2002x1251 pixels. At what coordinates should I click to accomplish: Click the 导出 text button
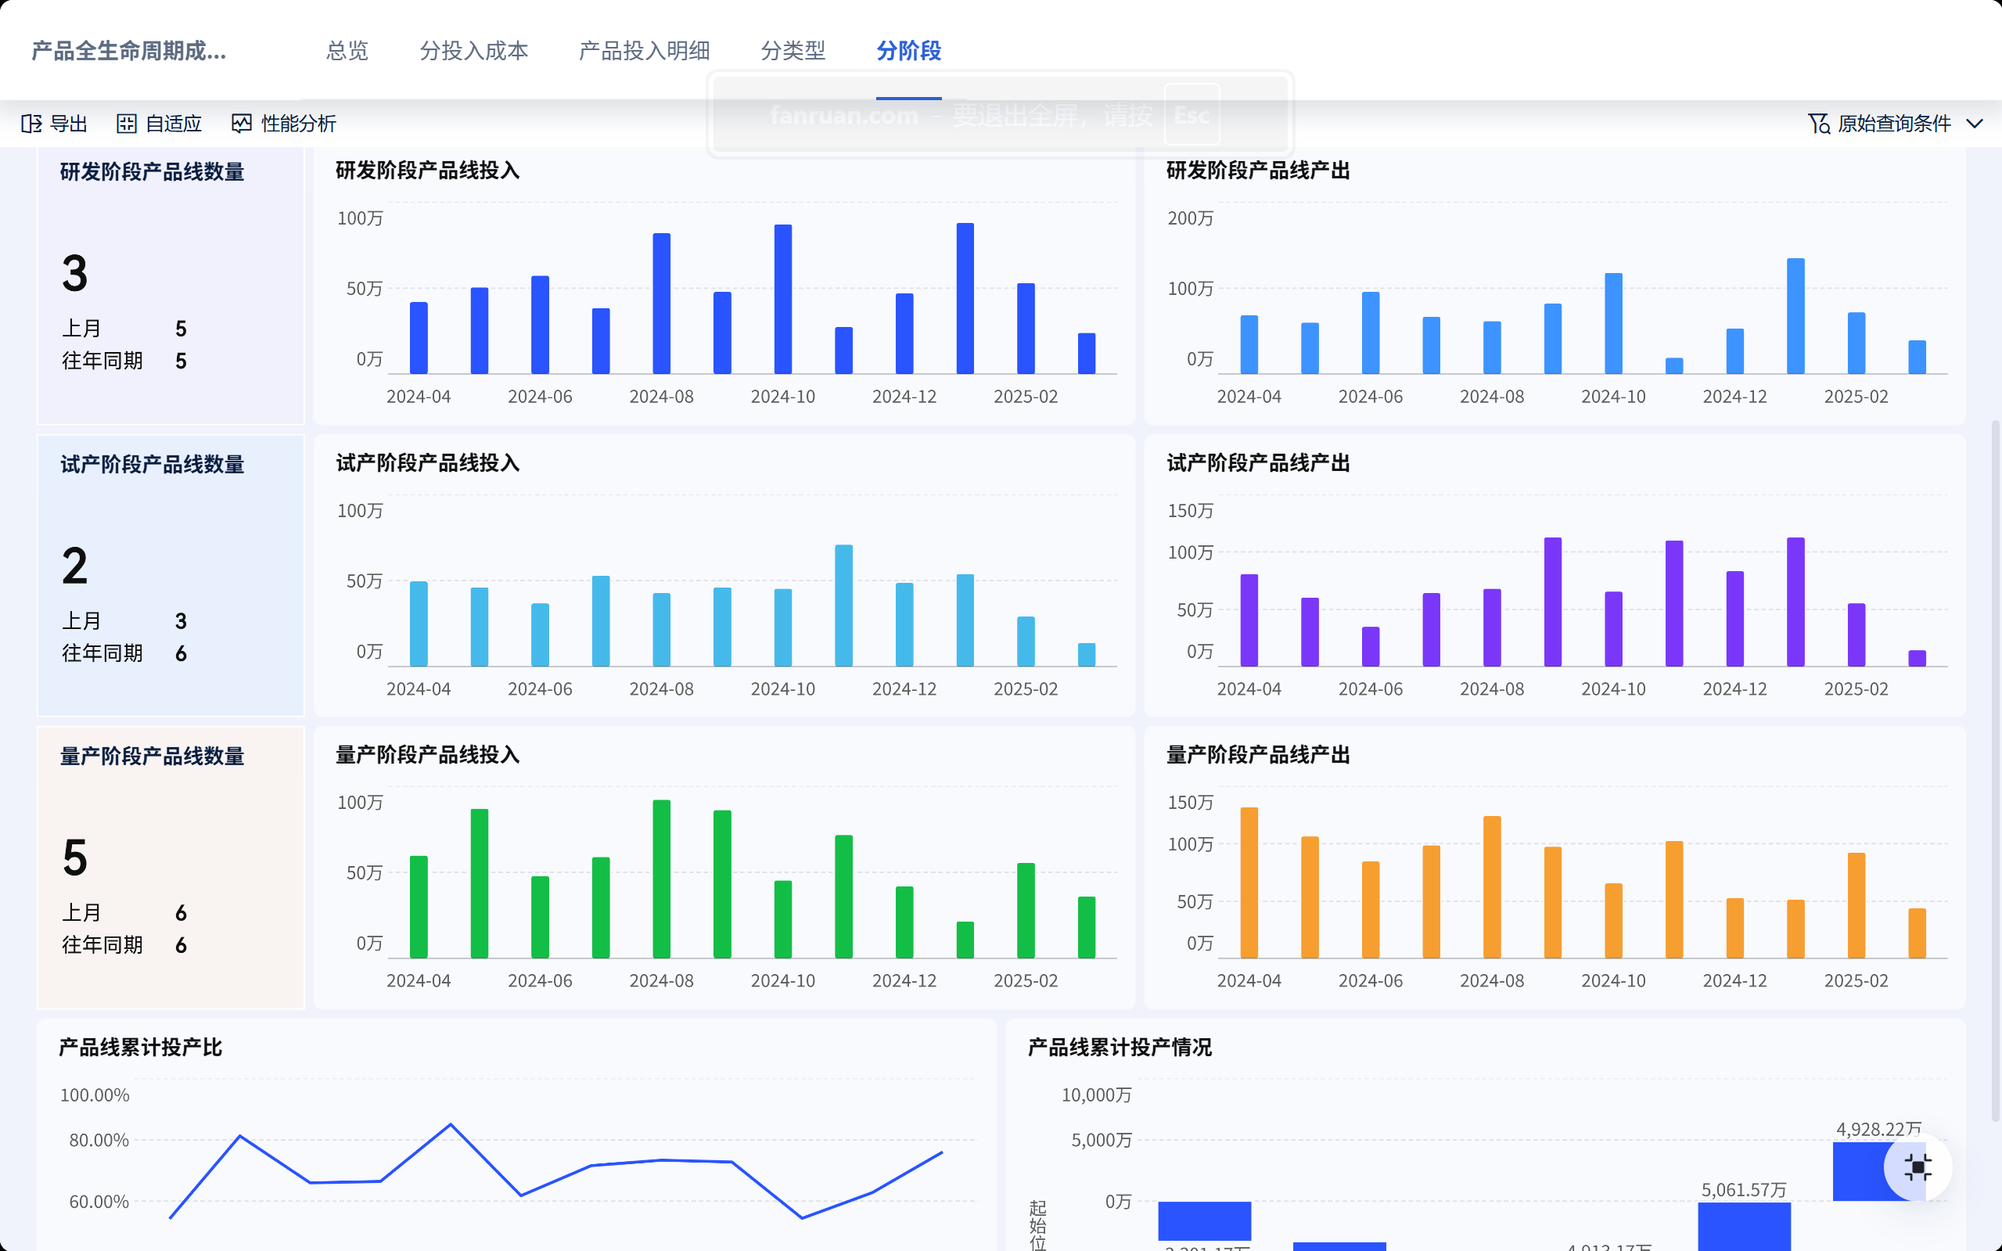tap(69, 124)
